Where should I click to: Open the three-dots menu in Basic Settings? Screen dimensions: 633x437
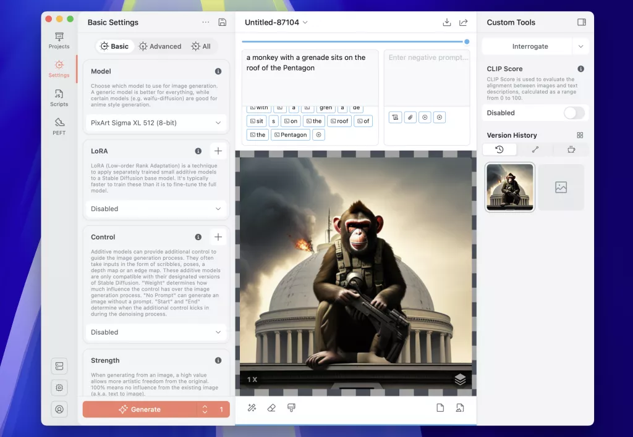tap(205, 22)
